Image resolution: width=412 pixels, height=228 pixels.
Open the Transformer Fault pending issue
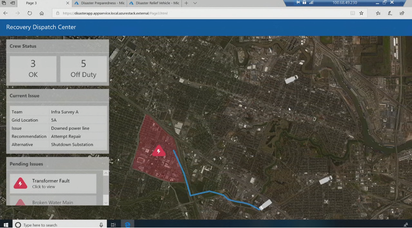[53, 183]
